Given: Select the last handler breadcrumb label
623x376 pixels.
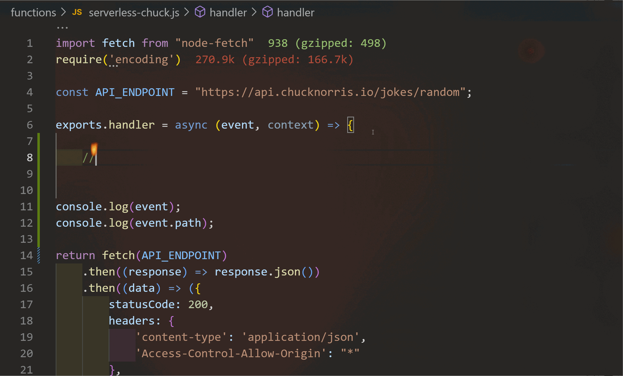Looking at the screenshot, I should (x=296, y=13).
